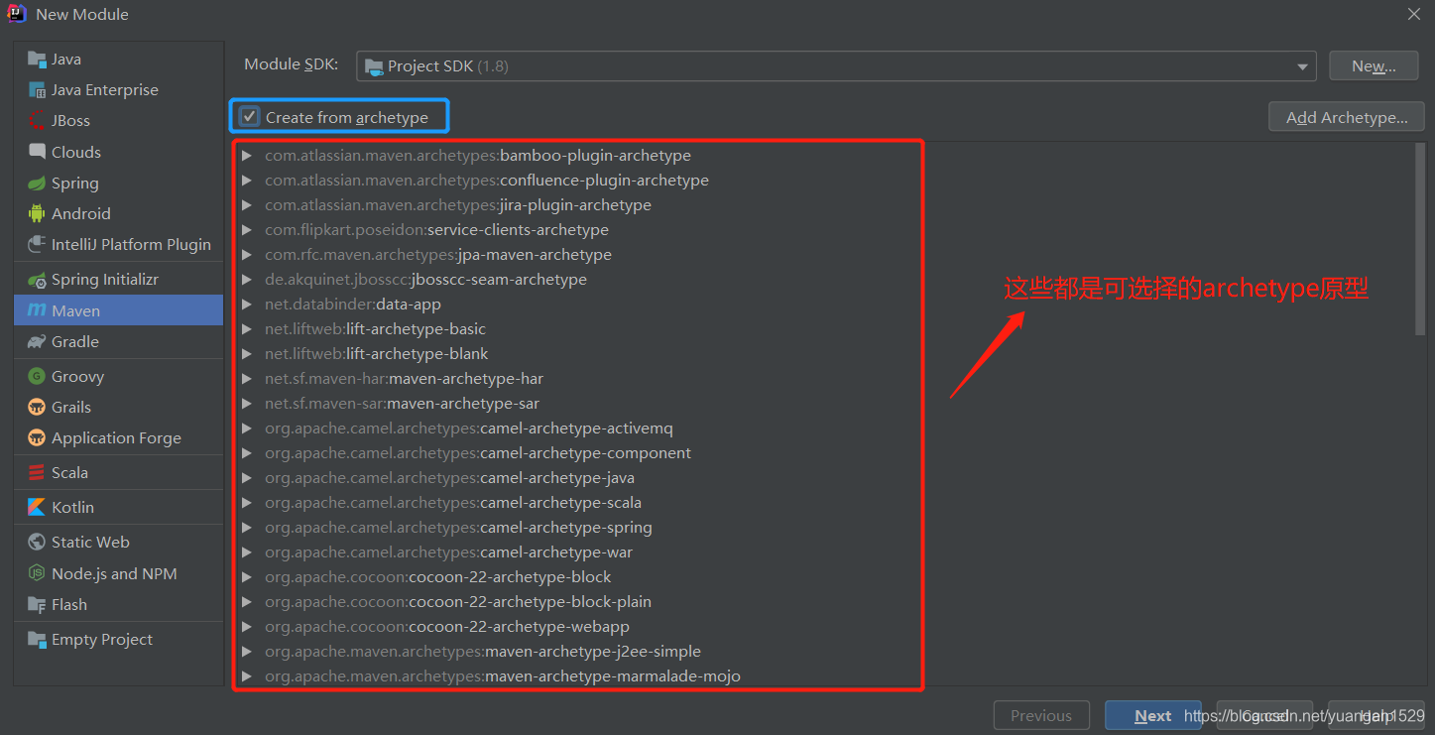Click the IntelliJ logo in title bar
Screen dimensions: 1435x735
(x=17, y=14)
